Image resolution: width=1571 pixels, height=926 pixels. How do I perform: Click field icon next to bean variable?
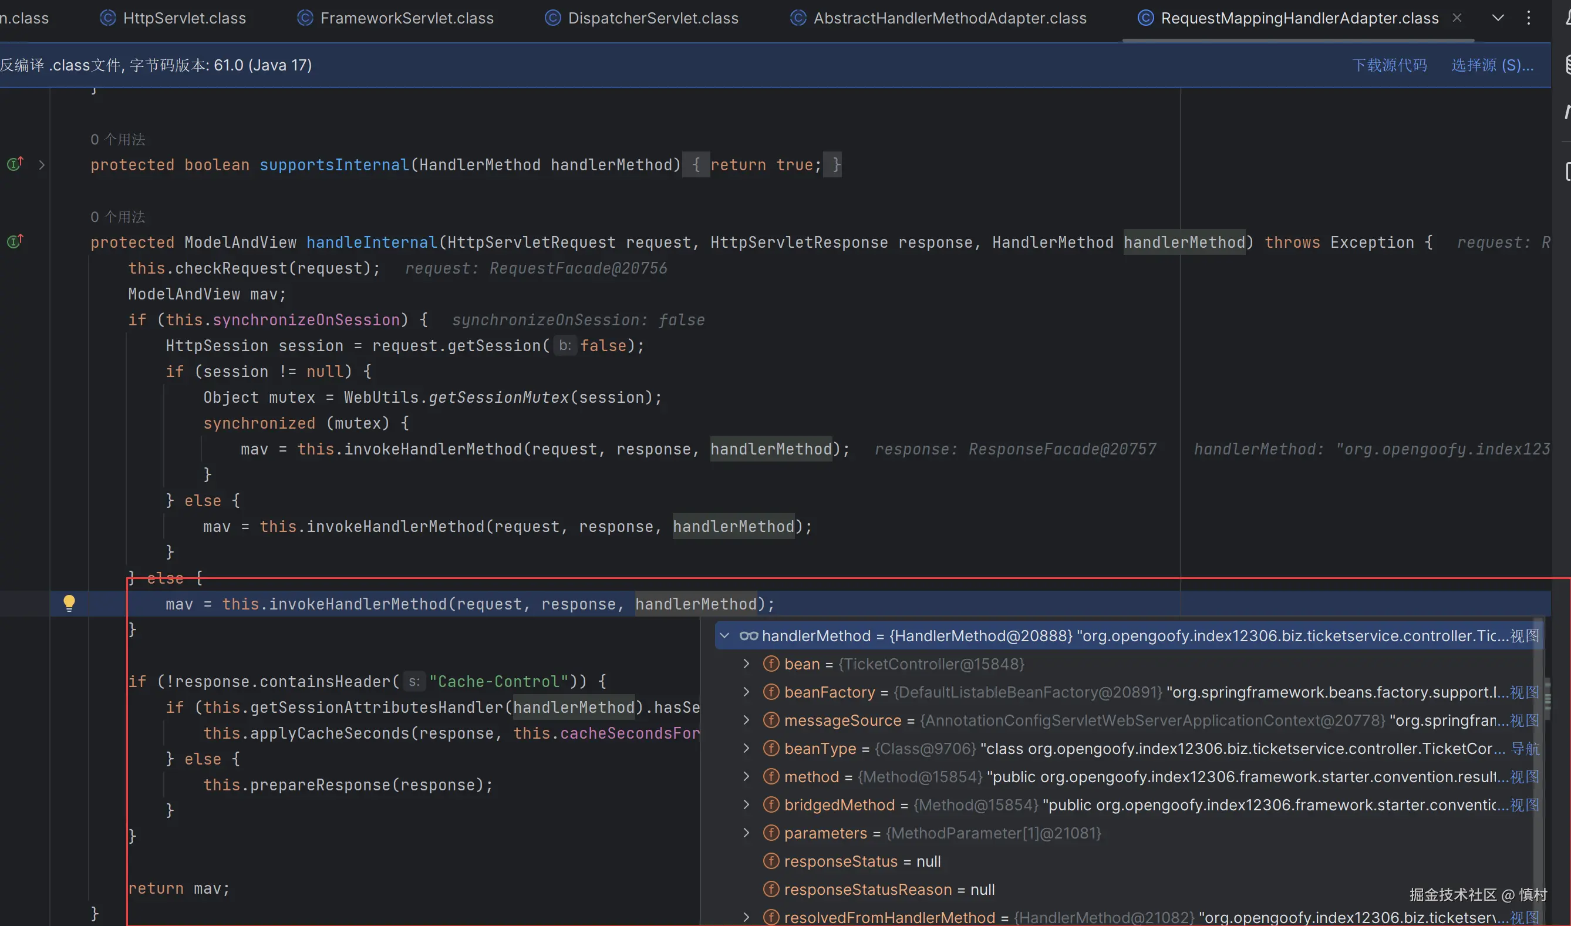(x=771, y=664)
